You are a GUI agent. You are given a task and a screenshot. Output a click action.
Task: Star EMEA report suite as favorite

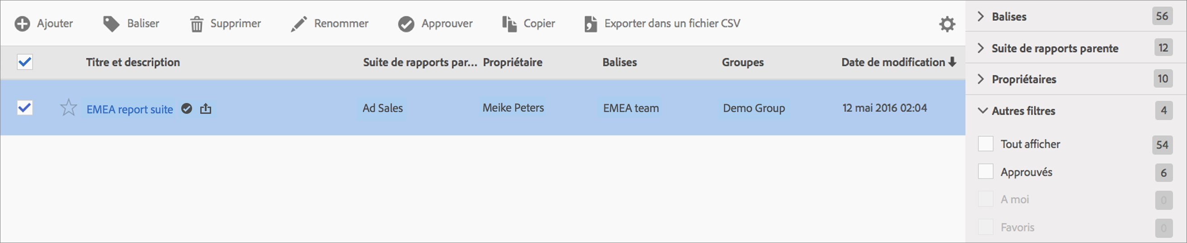click(69, 108)
